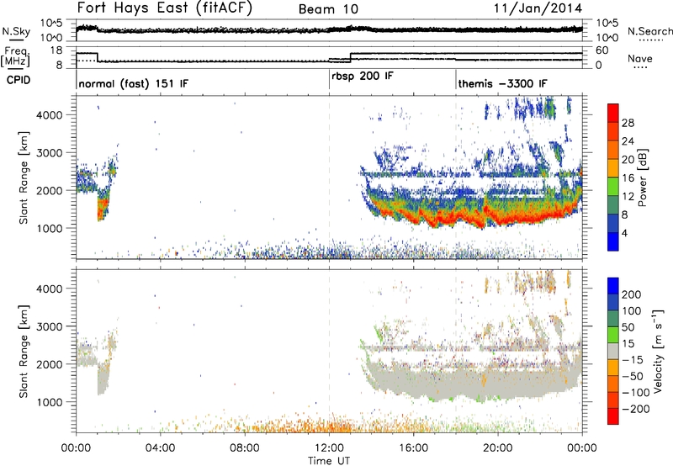Click the frequency trace step near 13:00

(x=351, y=58)
